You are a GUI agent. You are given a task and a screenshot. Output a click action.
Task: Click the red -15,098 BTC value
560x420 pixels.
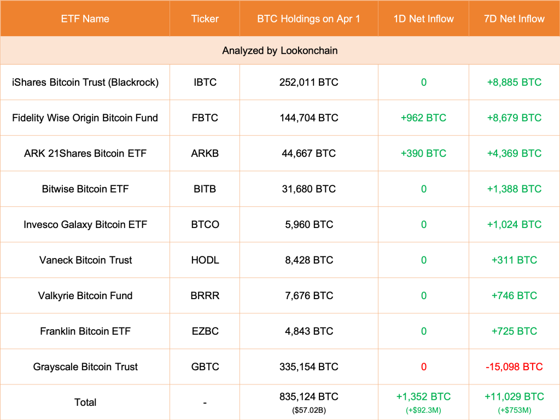(x=514, y=366)
